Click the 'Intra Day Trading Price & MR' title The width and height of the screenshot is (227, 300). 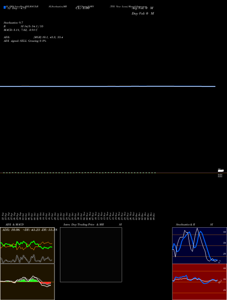pyautogui.click(x=84, y=225)
